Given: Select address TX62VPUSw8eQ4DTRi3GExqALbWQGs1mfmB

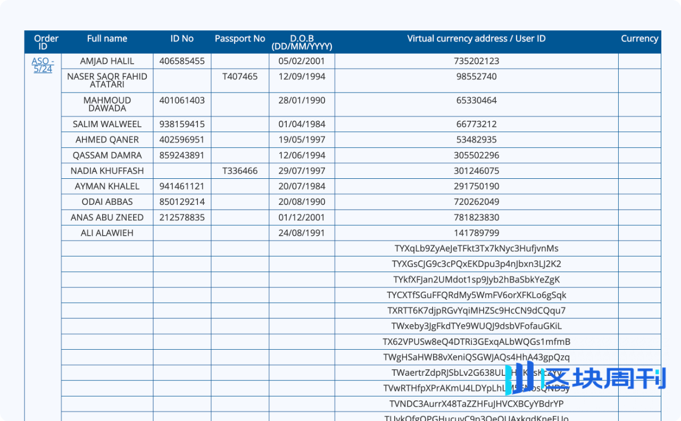Looking at the screenshot, I should (476, 342).
